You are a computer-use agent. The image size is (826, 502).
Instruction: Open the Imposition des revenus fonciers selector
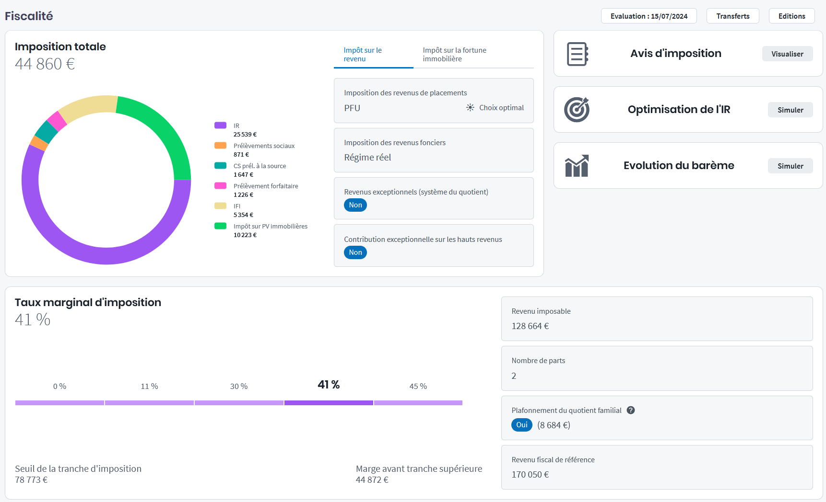(434, 150)
